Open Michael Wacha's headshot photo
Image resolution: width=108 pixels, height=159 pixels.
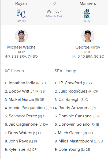coord(21,36)
